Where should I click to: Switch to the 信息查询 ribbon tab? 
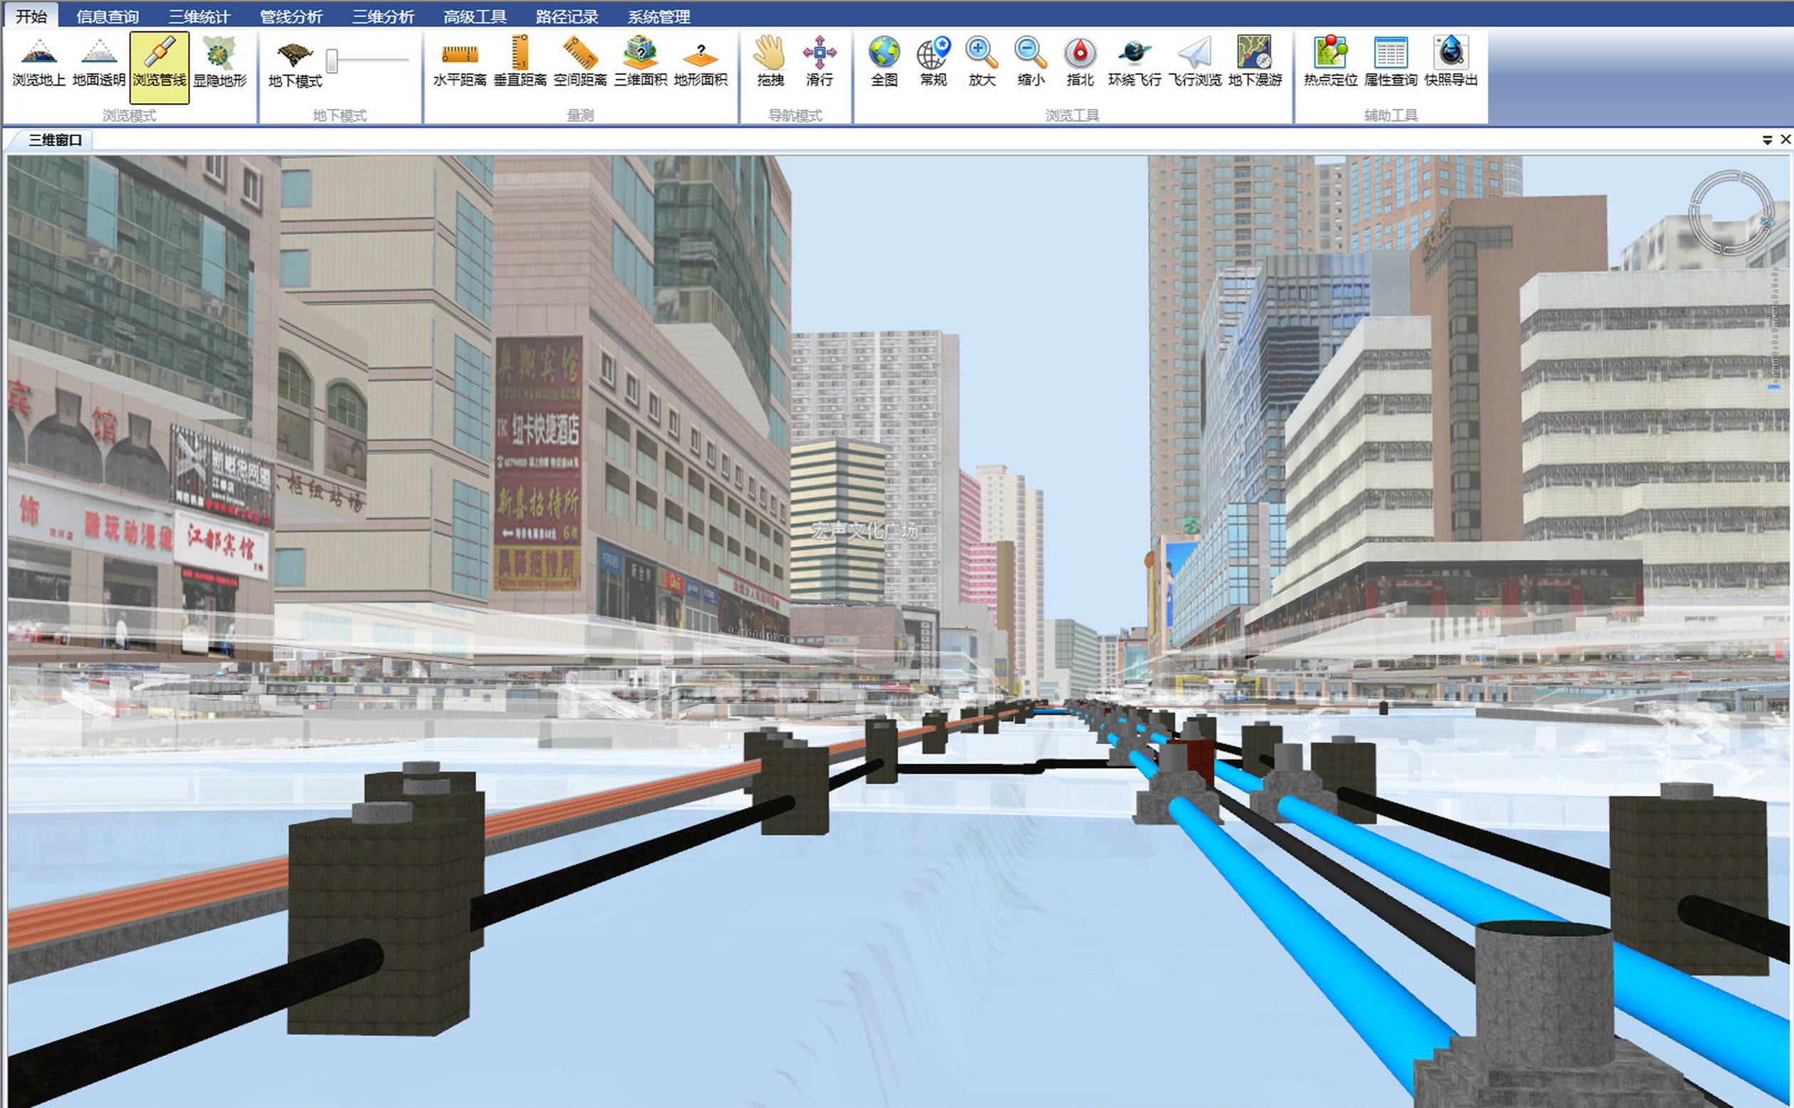[x=107, y=16]
